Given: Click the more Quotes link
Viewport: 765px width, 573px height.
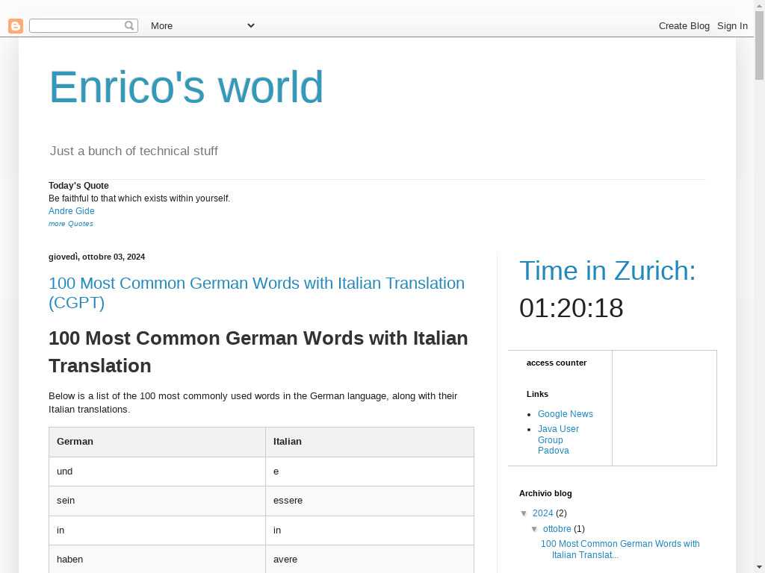Looking at the screenshot, I should (71, 224).
